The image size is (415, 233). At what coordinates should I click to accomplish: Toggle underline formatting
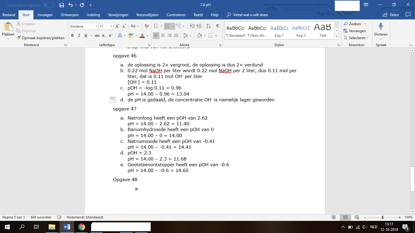click(x=86, y=35)
